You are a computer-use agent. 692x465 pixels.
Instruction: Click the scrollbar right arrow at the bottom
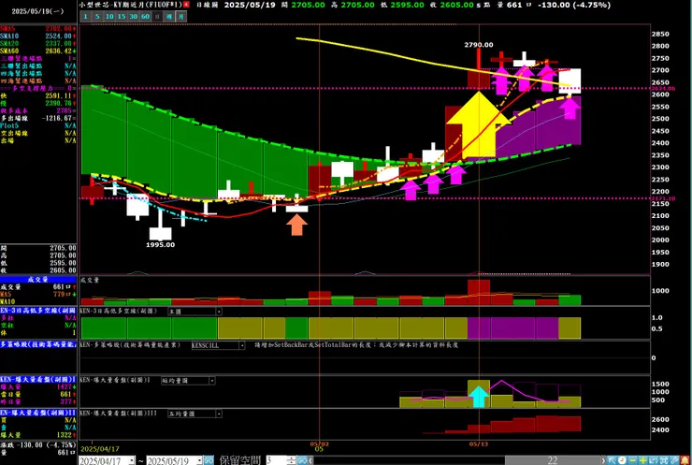pyautogui.click(x=603, y=460)
